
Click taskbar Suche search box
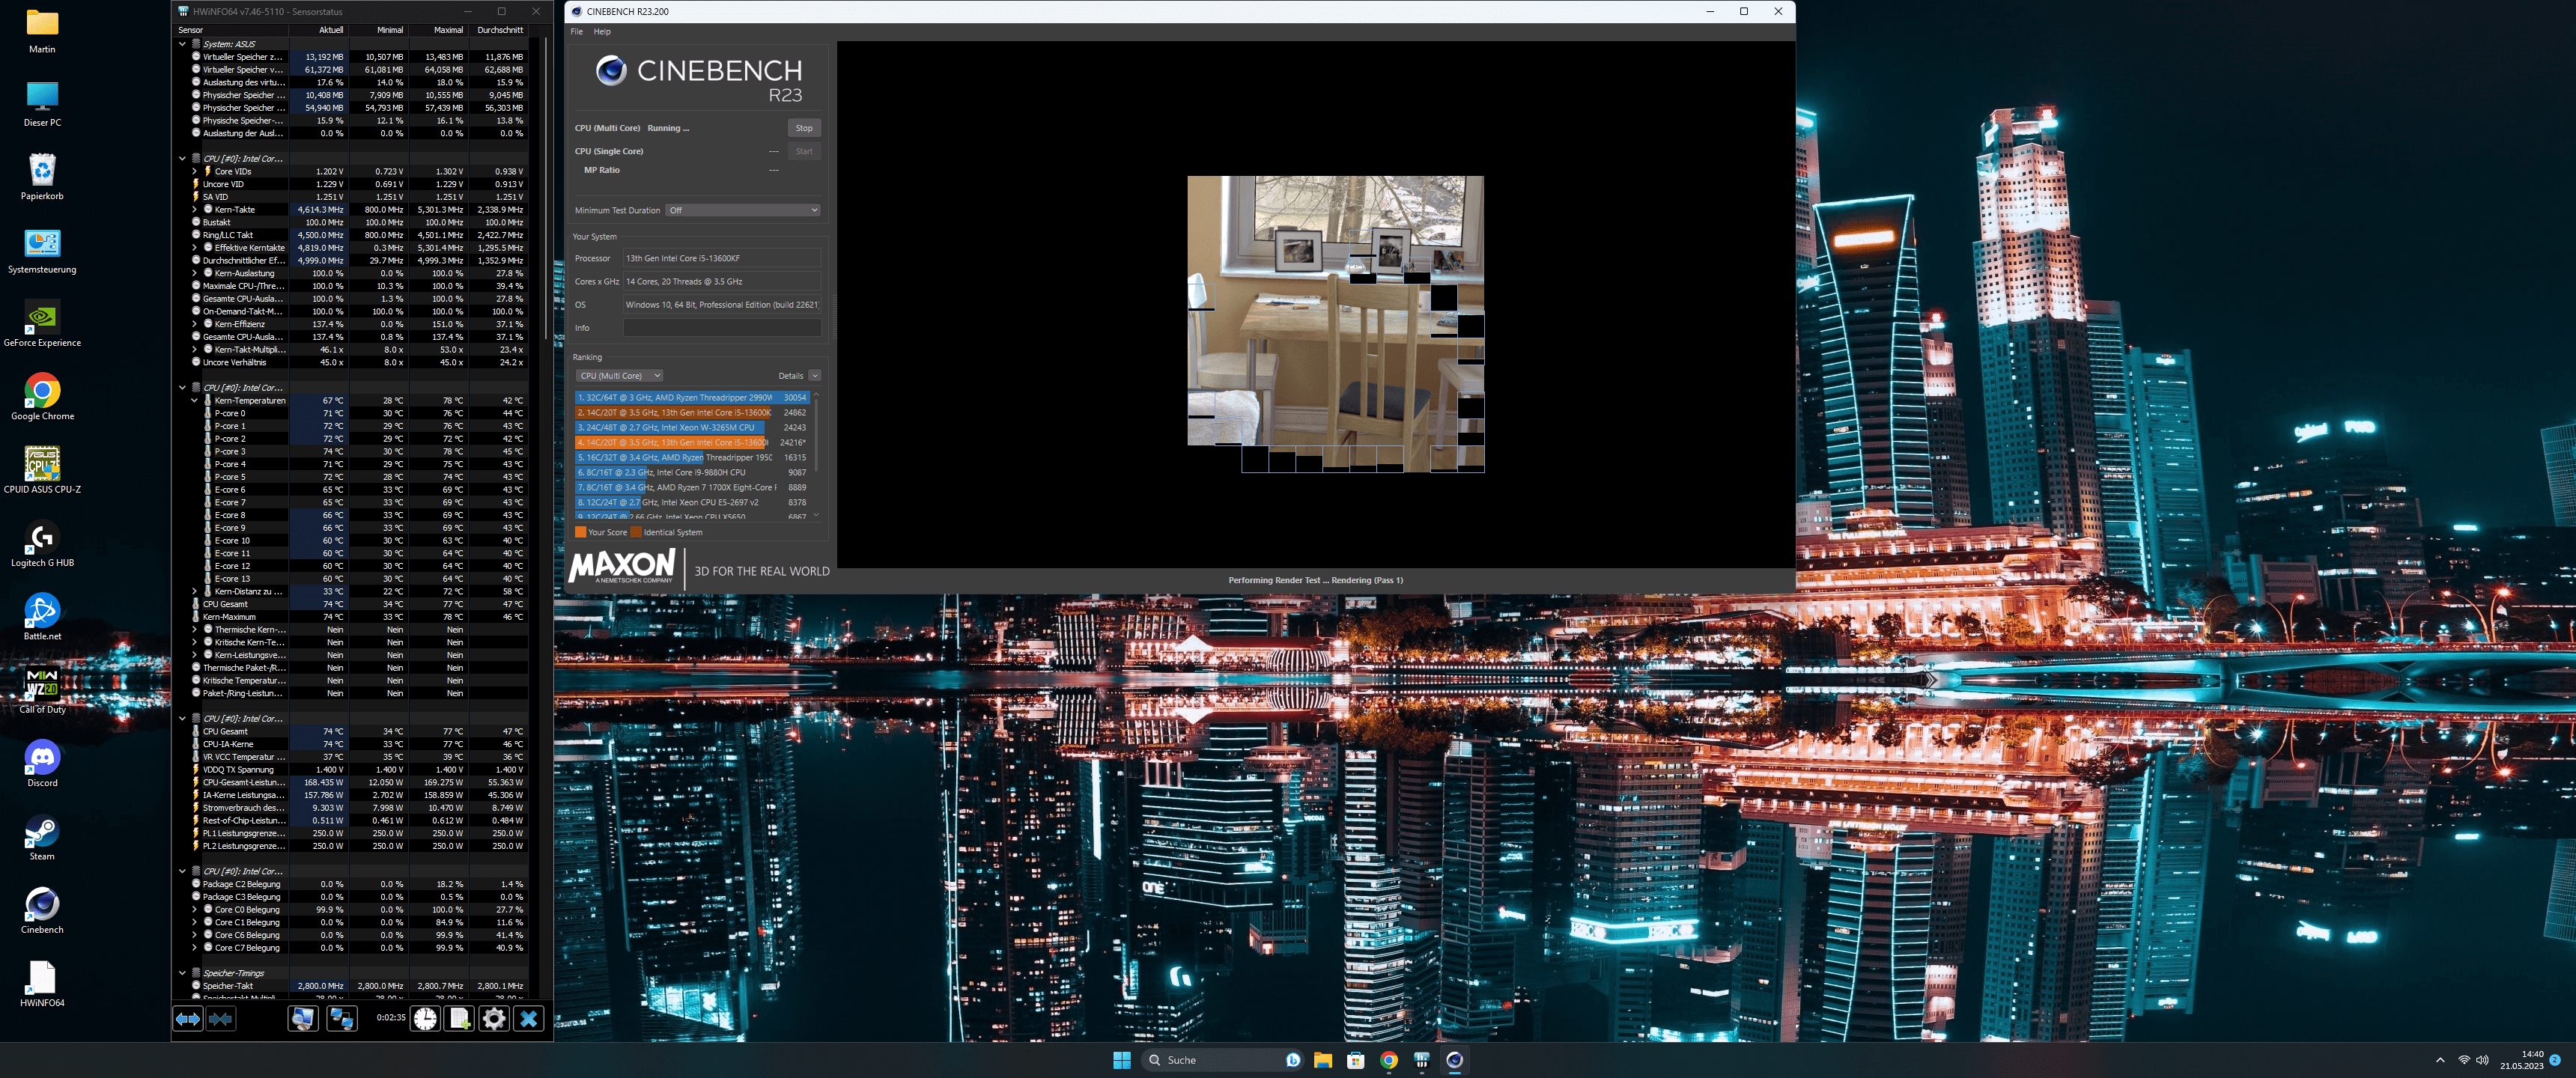click(x=1222, y=1060)
